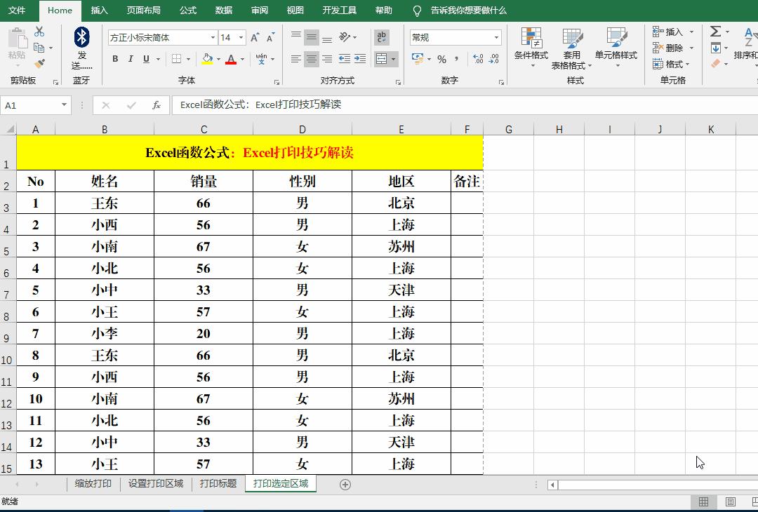Toggle bold formatting with the B icon
Image resolution: width=758 pixels, height=512 pixels.
click(115, 59)
